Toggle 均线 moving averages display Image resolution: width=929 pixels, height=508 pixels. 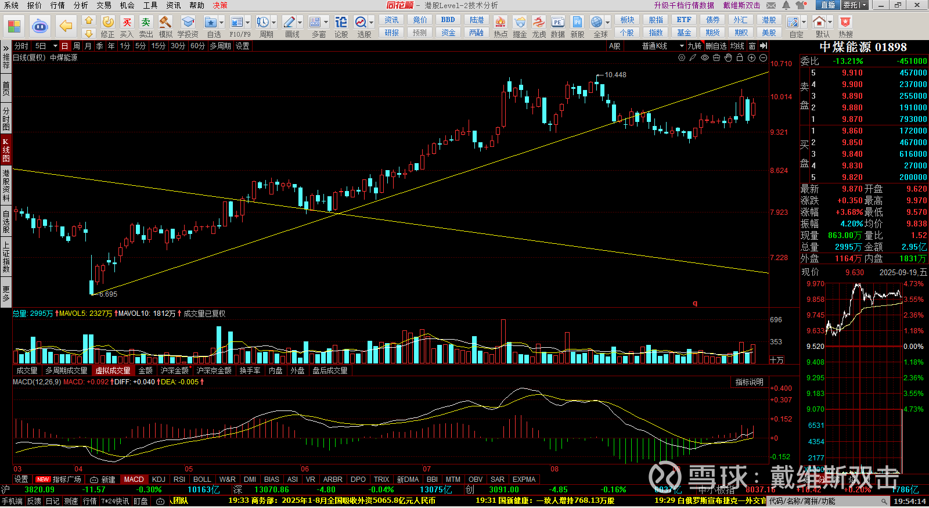coord(737,46)
